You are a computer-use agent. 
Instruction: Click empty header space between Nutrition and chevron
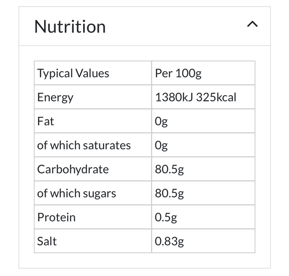(x=176, y=26)
